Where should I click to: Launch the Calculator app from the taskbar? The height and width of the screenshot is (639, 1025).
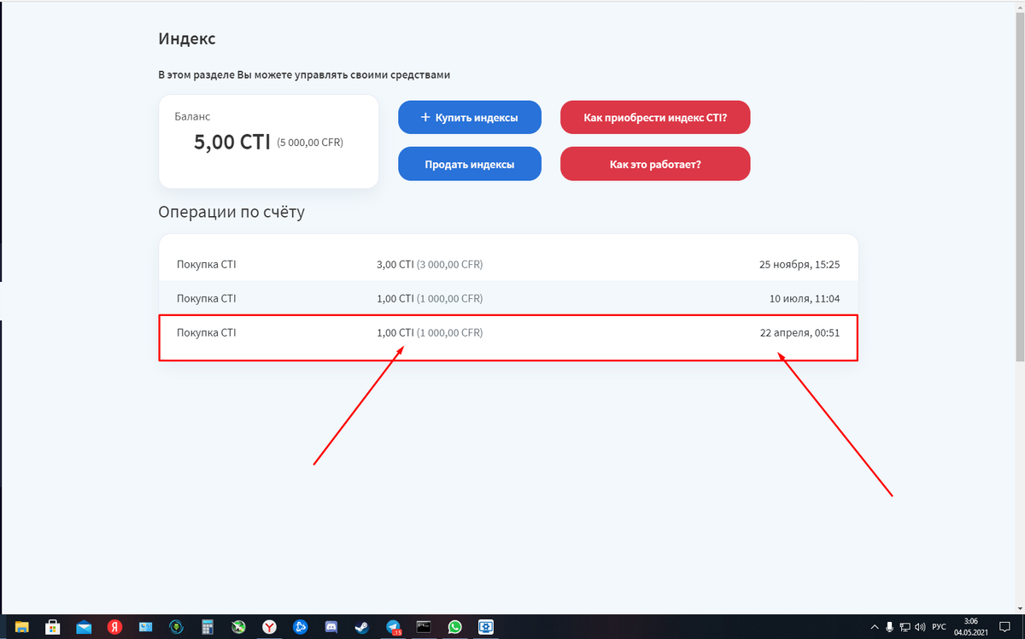[x=207, y=627]
